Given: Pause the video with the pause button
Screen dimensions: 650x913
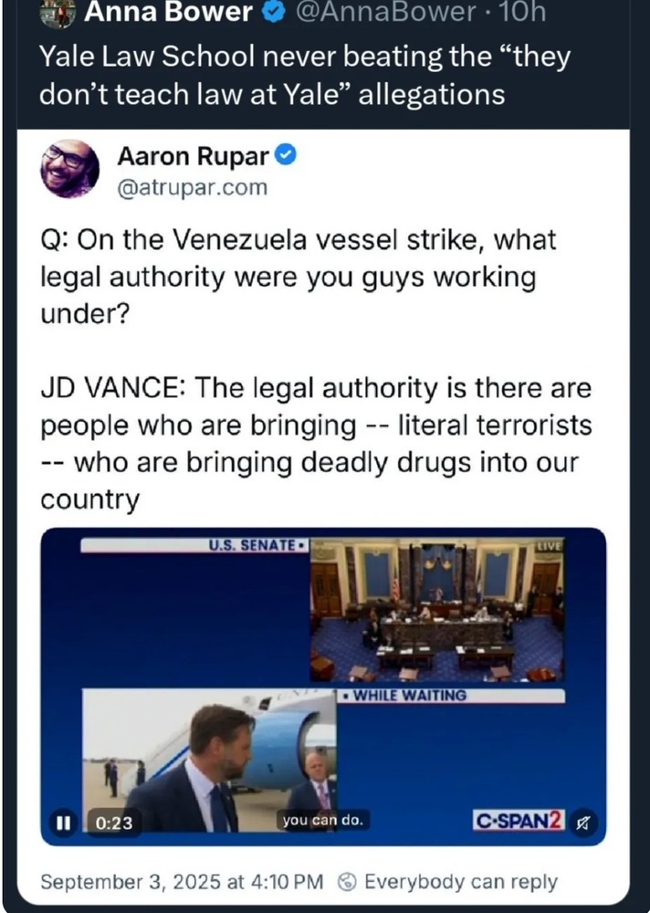Looking at the screenshot, I should tap(63, 823).
